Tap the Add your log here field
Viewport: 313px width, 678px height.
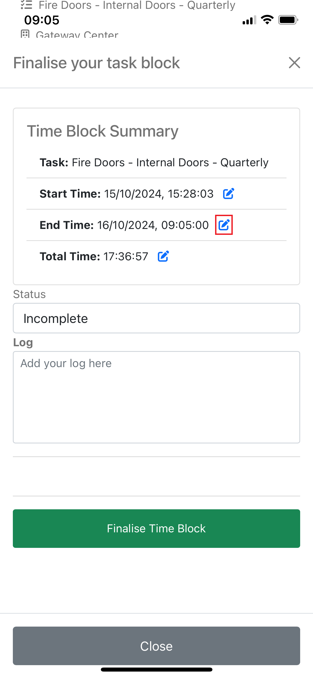[156, 396]
